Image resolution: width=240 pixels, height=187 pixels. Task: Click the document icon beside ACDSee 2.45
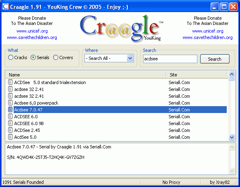click(10, 130)
